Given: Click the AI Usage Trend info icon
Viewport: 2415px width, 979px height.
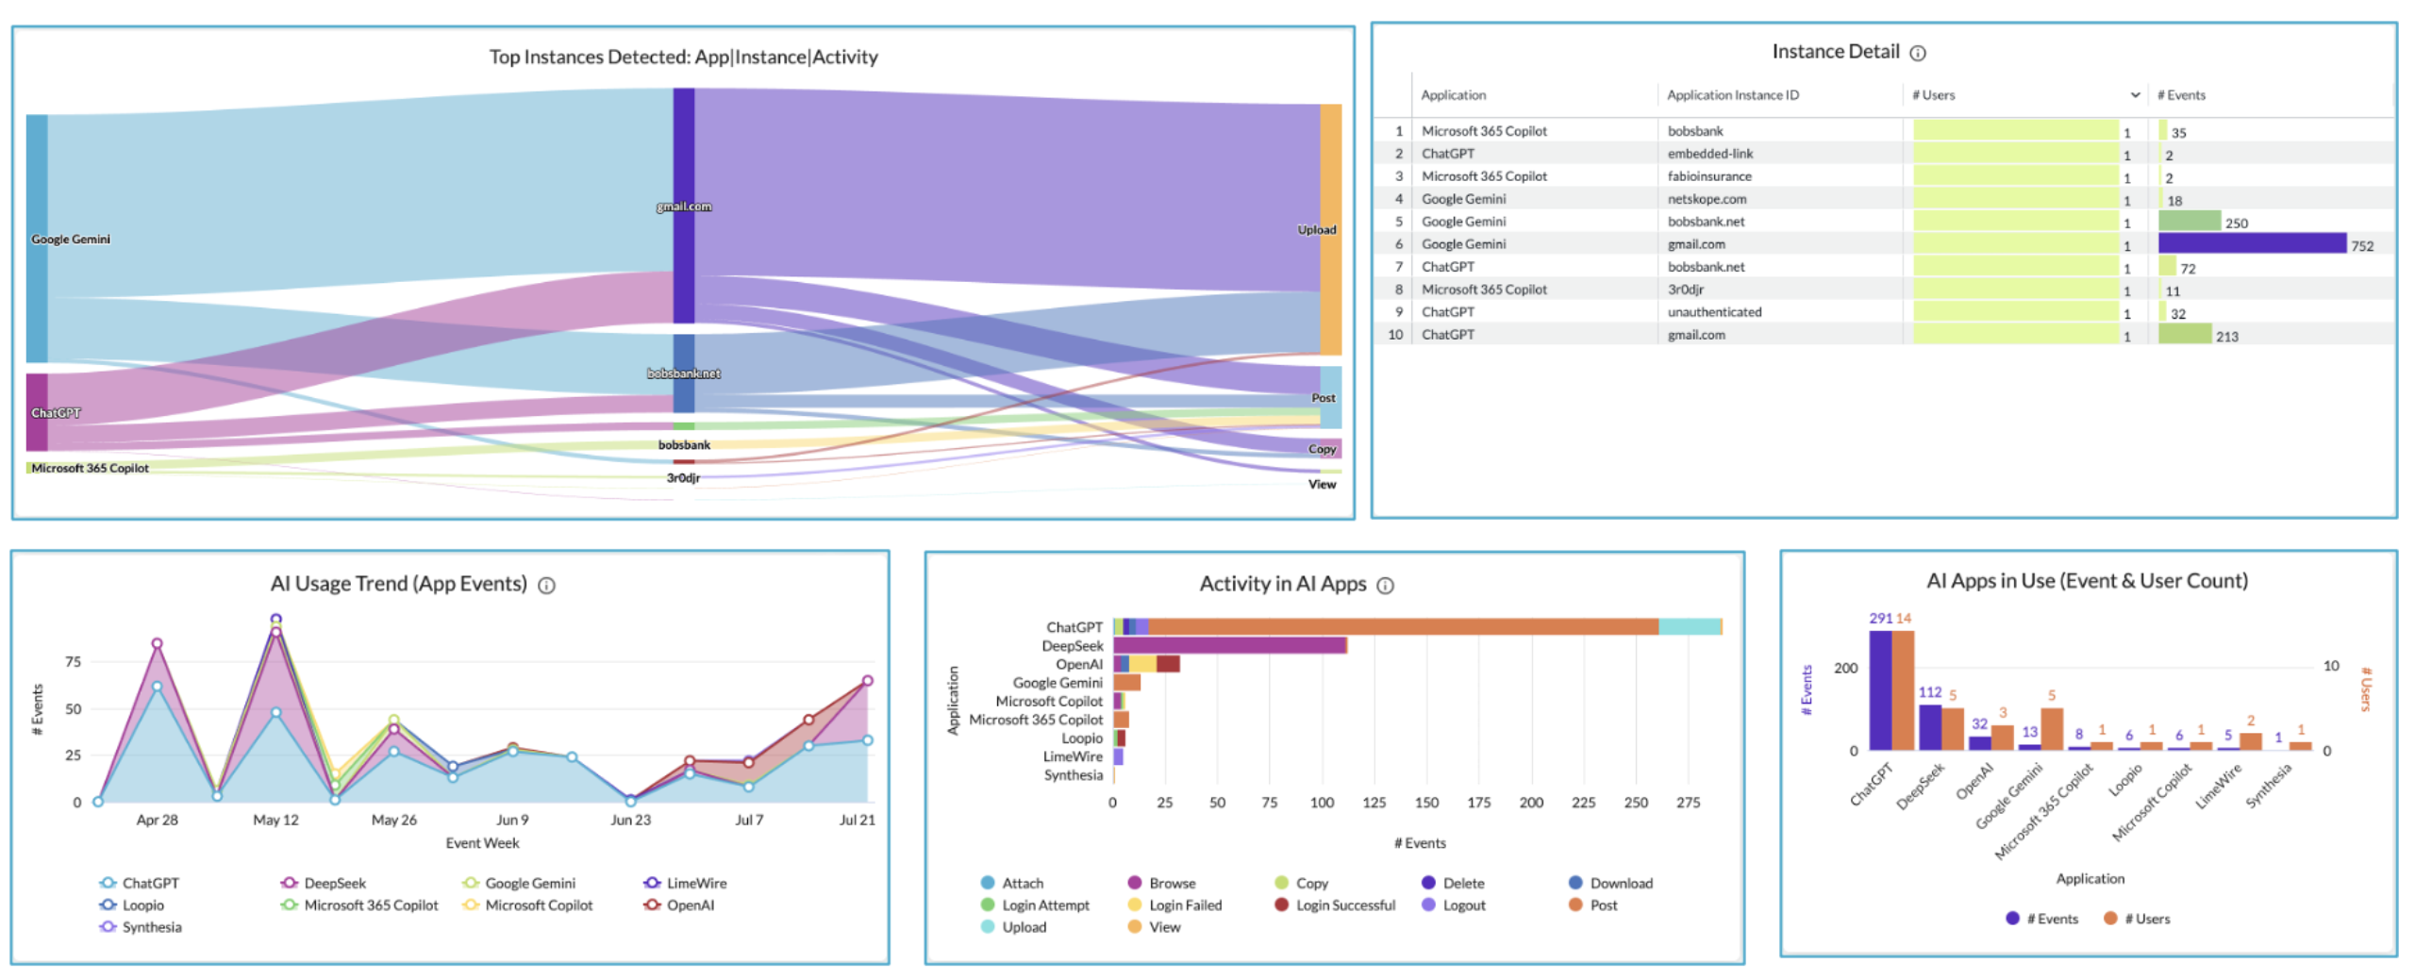Looking at the screenshot, I should tap(547, 585).
